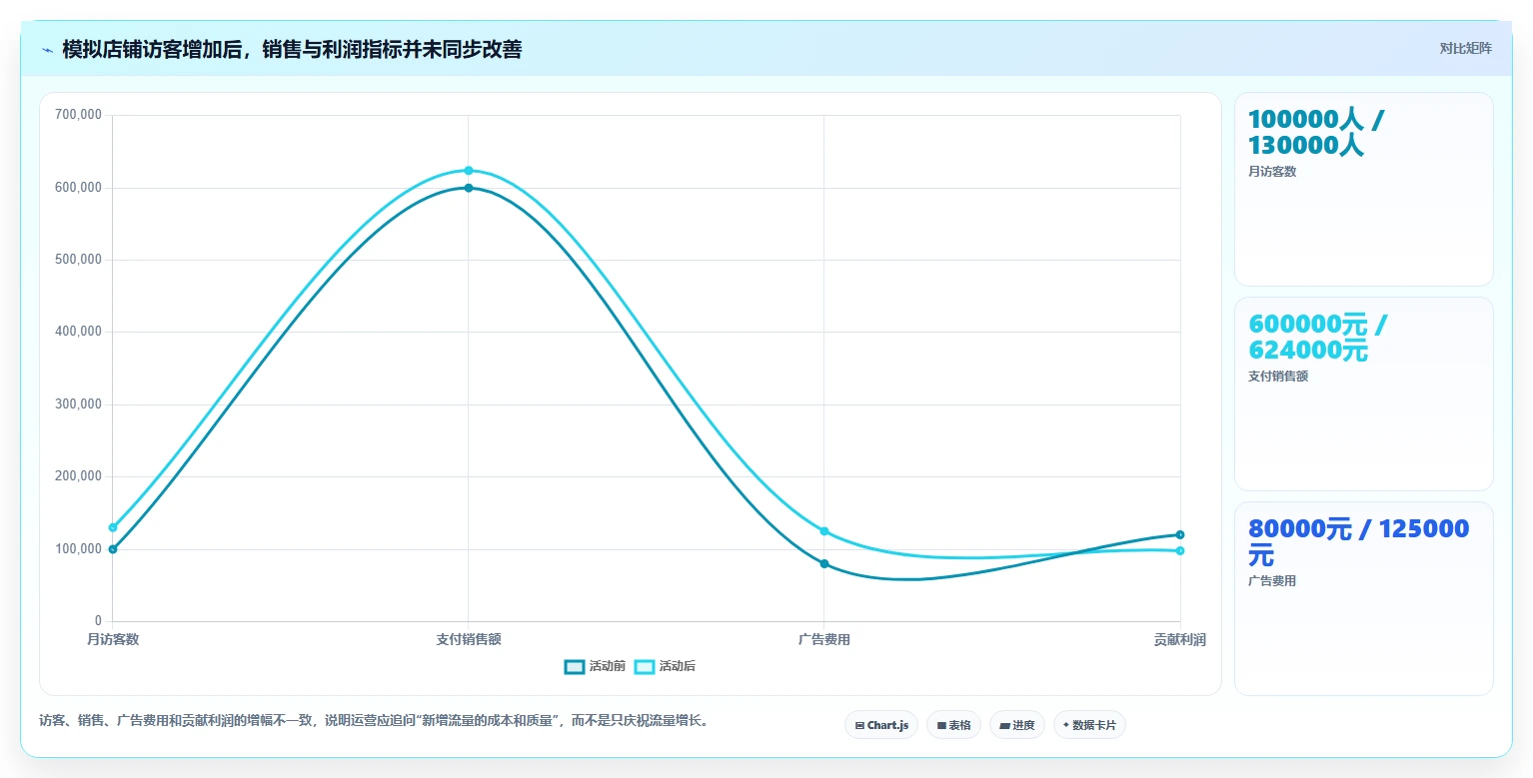The image size is (1533, 778).
Task: Click the 700,000 y-axis value
Action: coord(78,115)
